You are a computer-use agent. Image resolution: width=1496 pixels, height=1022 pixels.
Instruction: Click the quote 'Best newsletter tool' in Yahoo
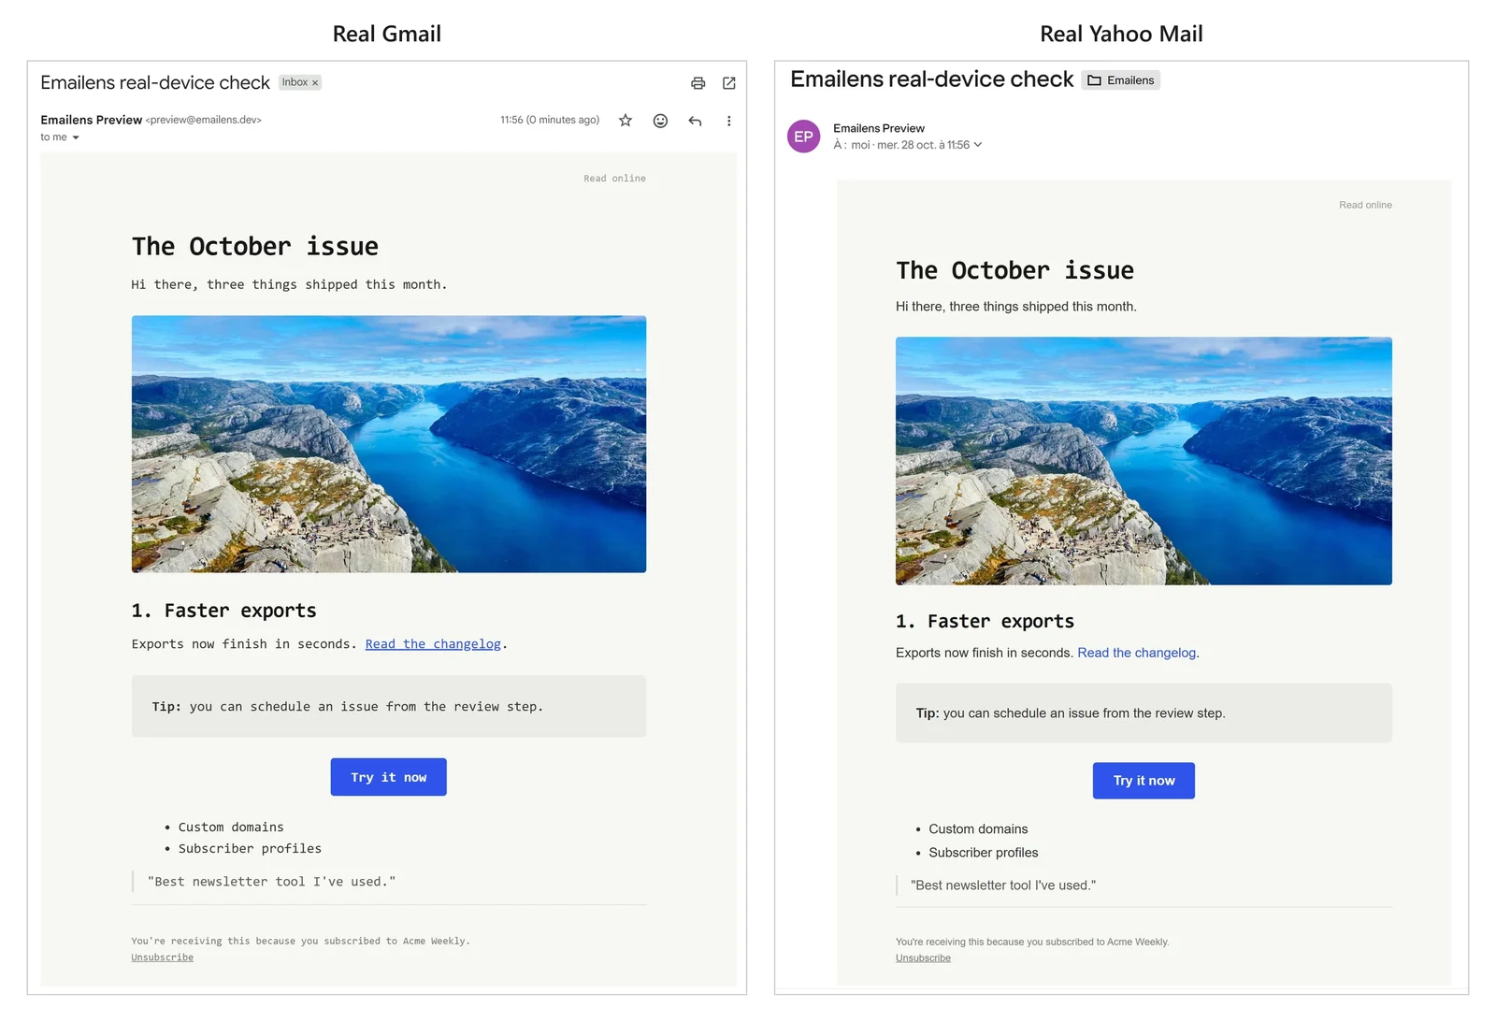click(1003, 885)
